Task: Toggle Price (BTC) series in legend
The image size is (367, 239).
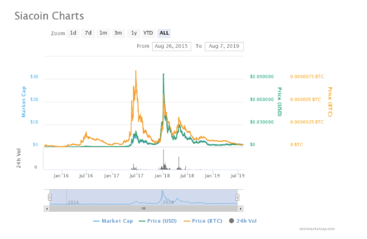Action: click(x=203, y=221)
